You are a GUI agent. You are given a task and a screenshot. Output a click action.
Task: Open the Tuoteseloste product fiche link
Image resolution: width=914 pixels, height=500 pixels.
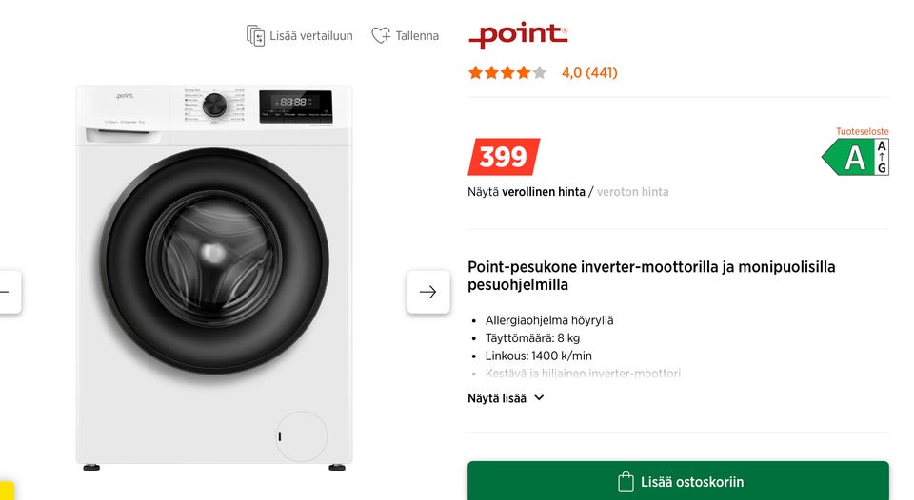click(x=862, y=132)
